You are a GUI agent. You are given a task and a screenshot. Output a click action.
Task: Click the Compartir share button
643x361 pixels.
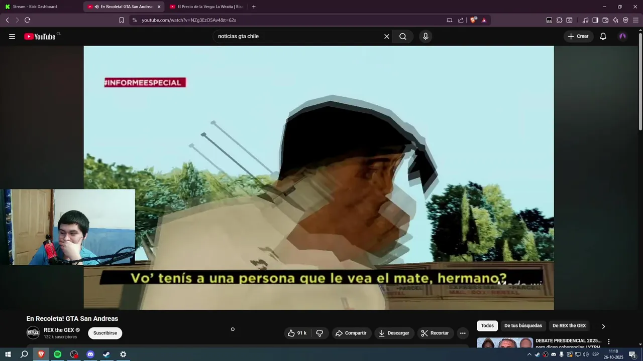pos(351,333)
